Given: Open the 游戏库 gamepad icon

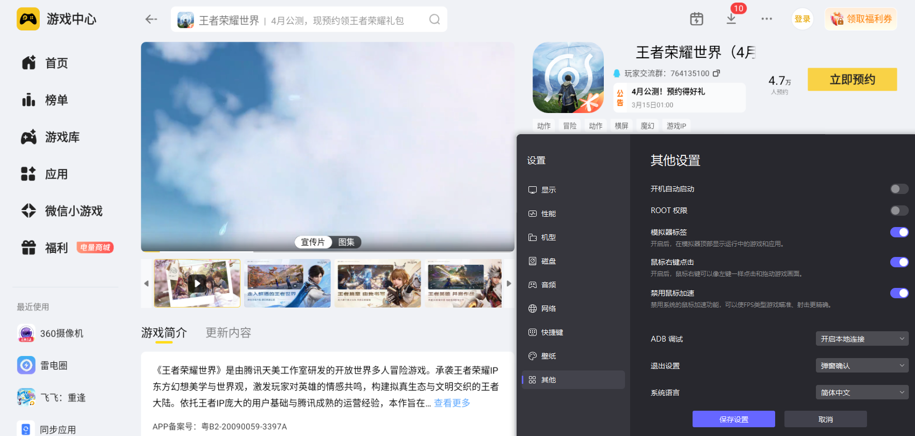Looking at the screenshot, I should [29, 137].
